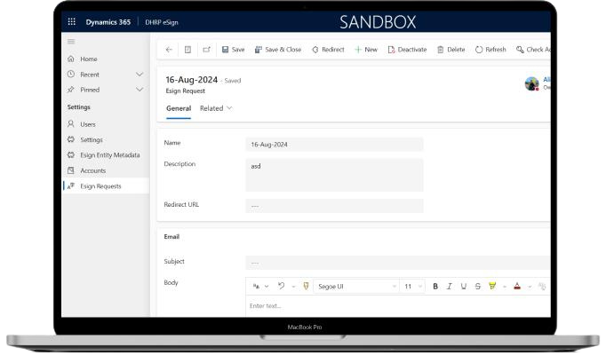Toggle strikethrough in the Body editor
This screenshot has height=355, width=606.
pyautogui.click(x=478, y=287)
